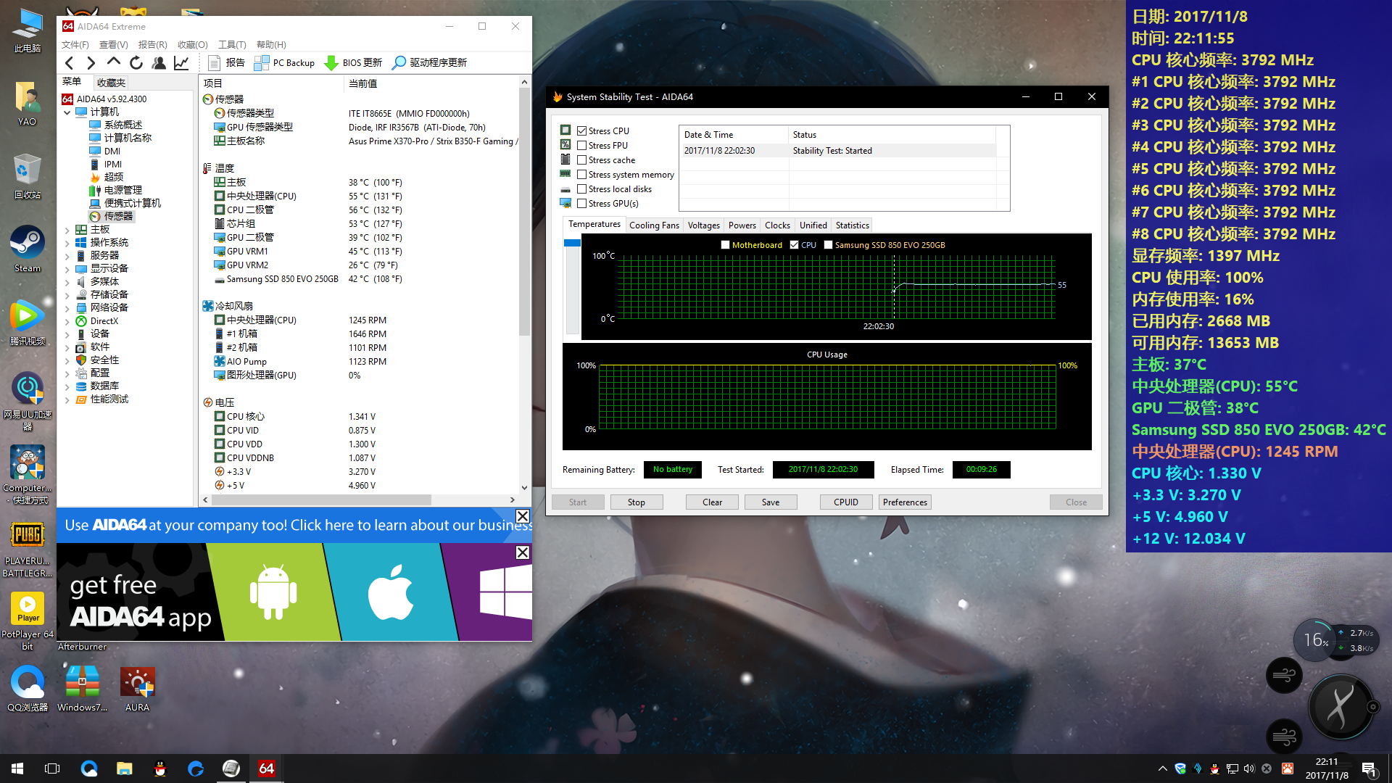
Task: Open File Explorer from the taskbar
Action: tap(125, 768)
